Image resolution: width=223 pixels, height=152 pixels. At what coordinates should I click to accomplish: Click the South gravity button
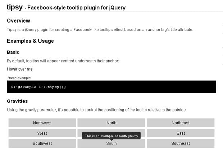tap(111, 143)
